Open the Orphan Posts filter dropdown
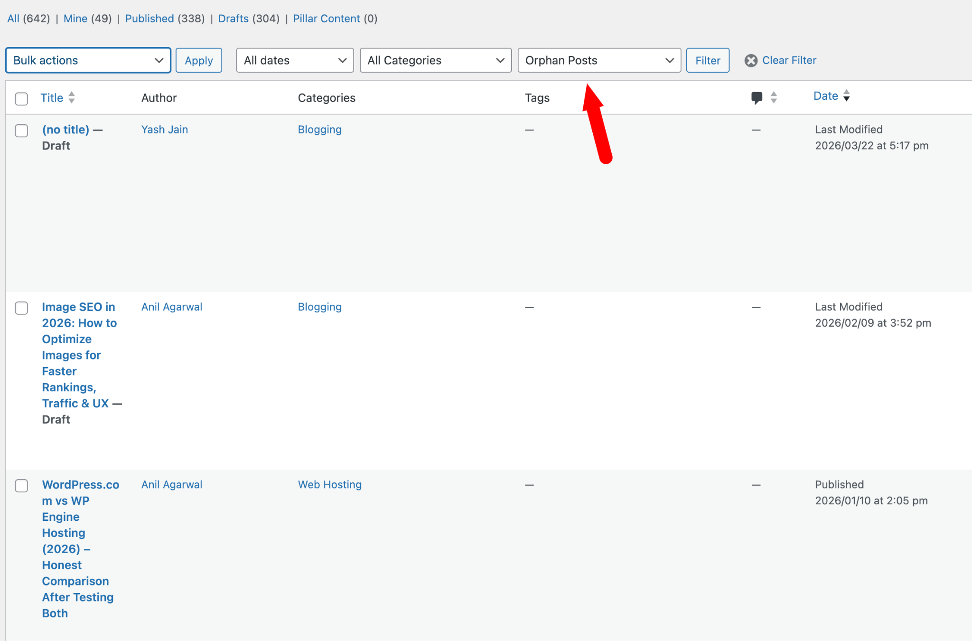Screen dimensions: 972x641 [599, 60]
